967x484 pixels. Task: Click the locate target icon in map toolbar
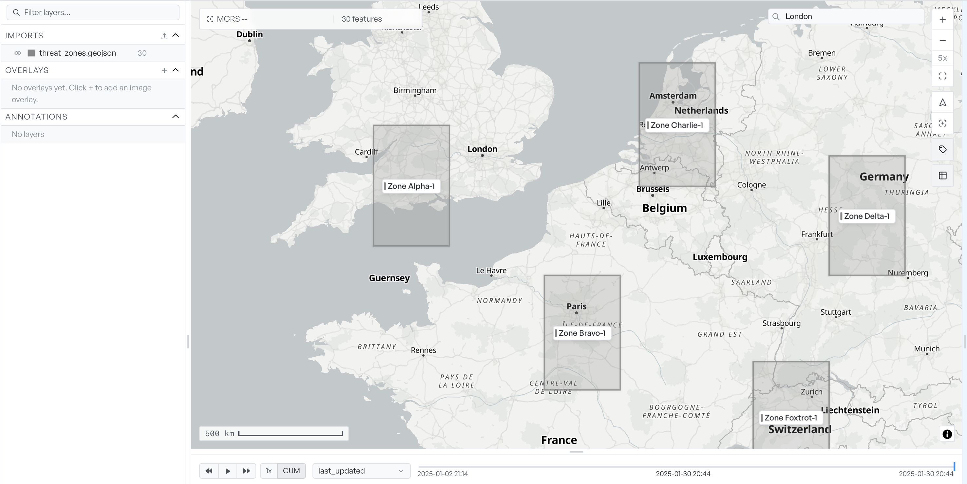click(x=943, y=123)
